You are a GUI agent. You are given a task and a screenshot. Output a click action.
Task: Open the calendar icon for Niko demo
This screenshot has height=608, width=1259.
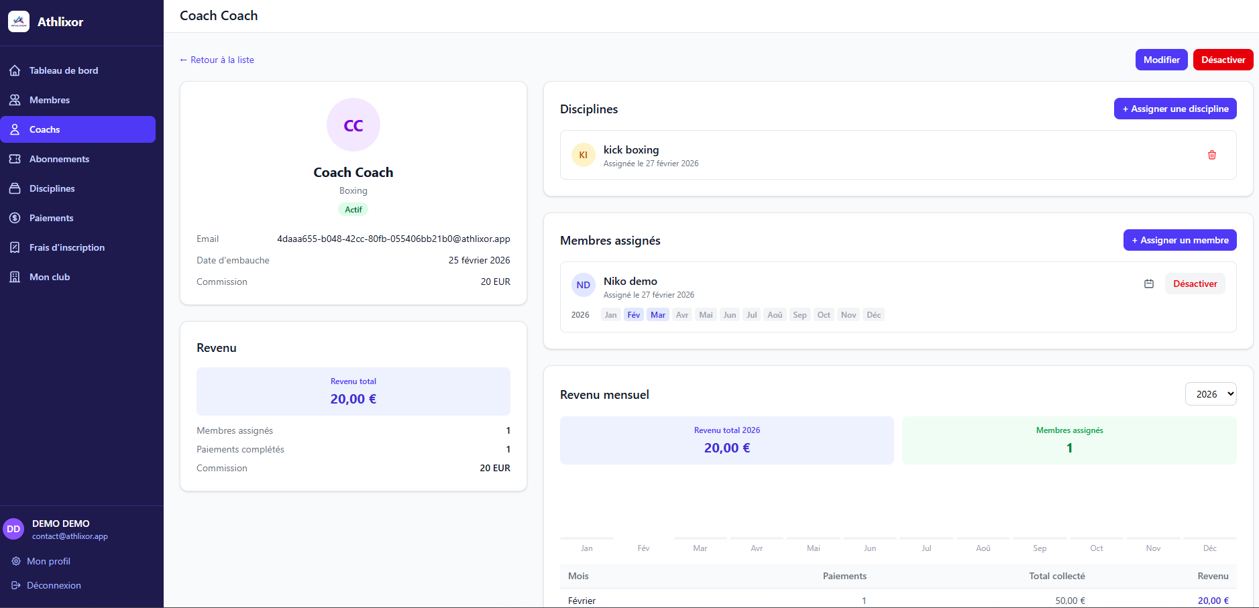click(1148, 284)
